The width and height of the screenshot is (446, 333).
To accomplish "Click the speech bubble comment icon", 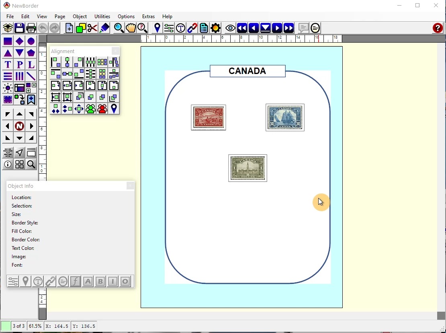I will 303,28.
